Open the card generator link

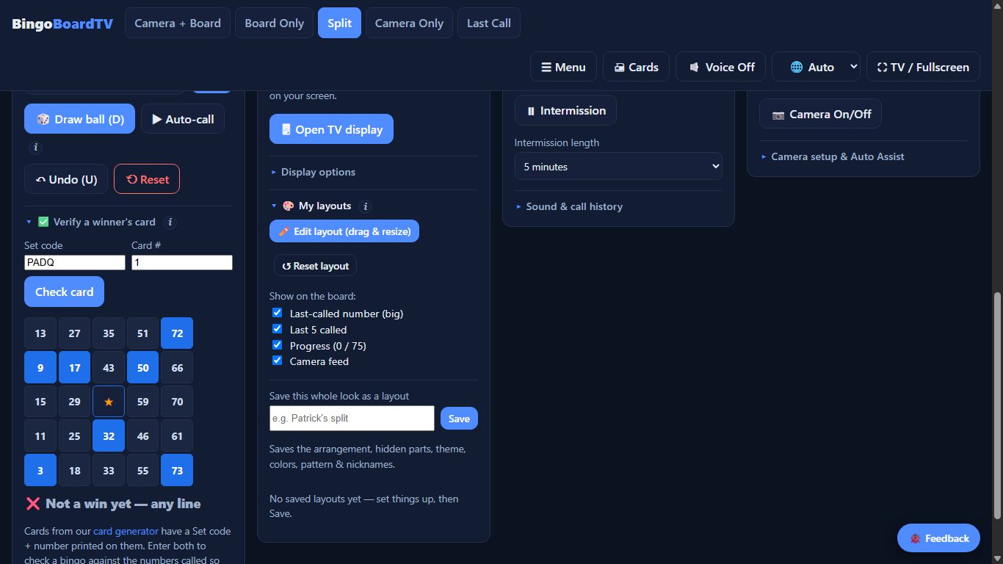coord(126,531)
